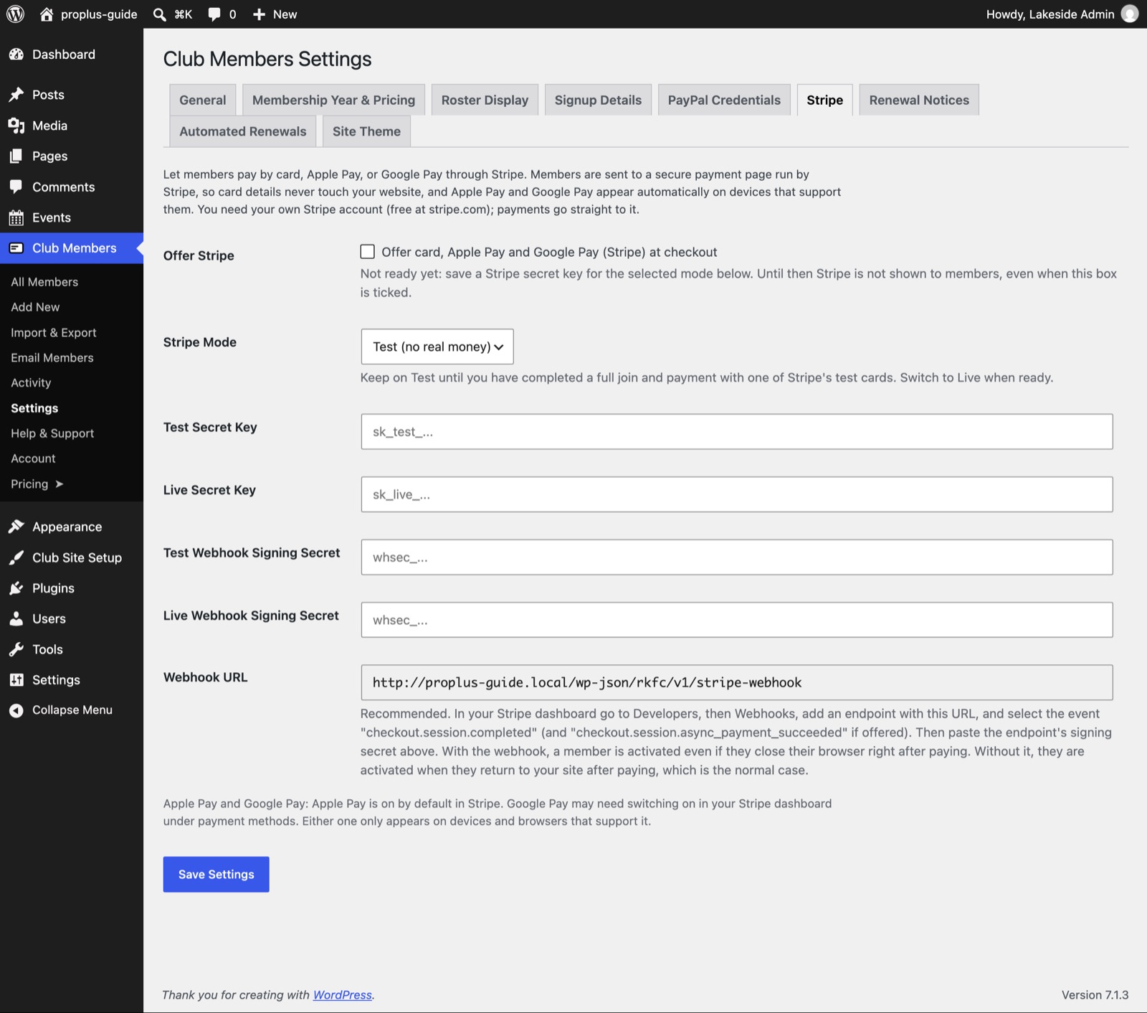Expand the Pricing submenu arrow
The width and height of the screenshot is (1147, 1013).
click(x=60, y=484)
